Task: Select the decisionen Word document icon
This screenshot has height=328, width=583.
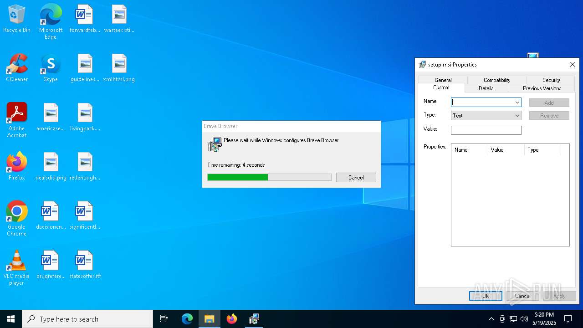Action: tap(51, 216)
